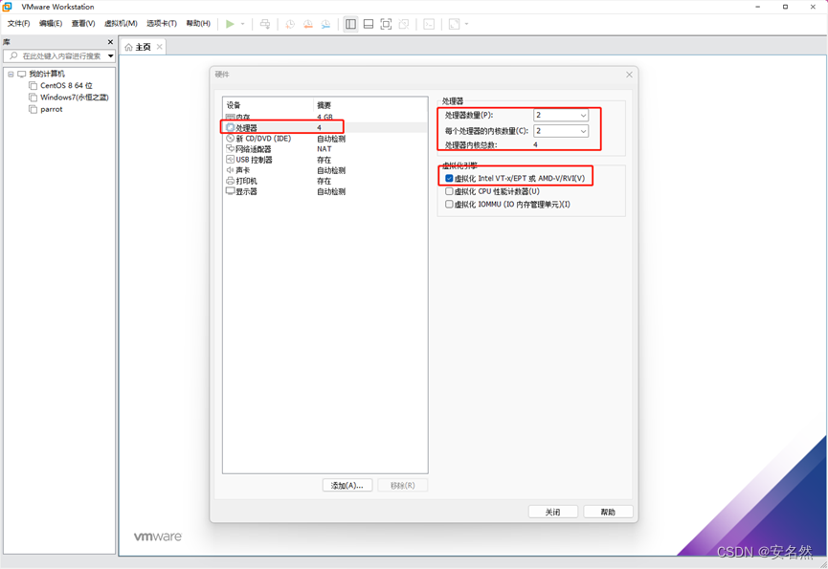Click the unity mode toolbar icon
This screenshot has height=569, width=828.
pos(404,24)
